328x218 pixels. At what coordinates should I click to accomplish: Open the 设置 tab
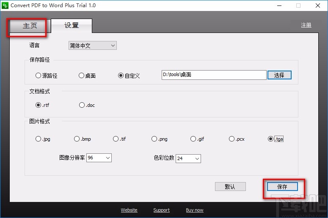click(x=72, y=25)
